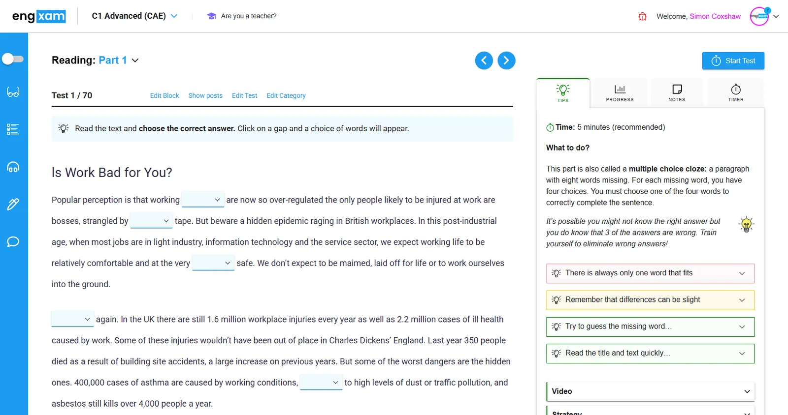Open the glasses reading icon in sidebar
788x415 pixels.
(x=13, y=92)
